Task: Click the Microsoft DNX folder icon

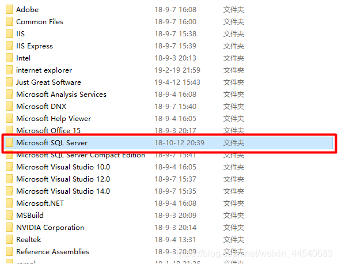Action: (9, 106)
